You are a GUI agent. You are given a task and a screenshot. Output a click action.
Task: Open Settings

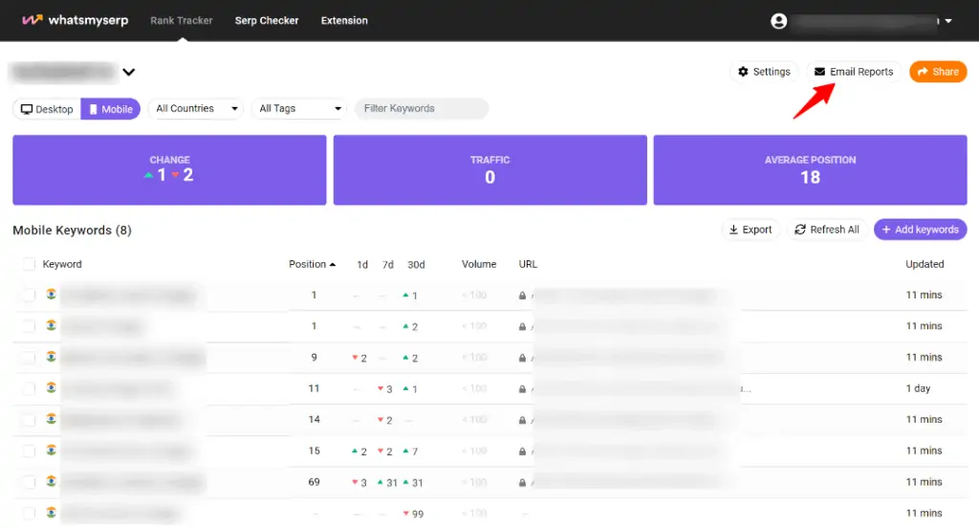[x=764, y=72]
